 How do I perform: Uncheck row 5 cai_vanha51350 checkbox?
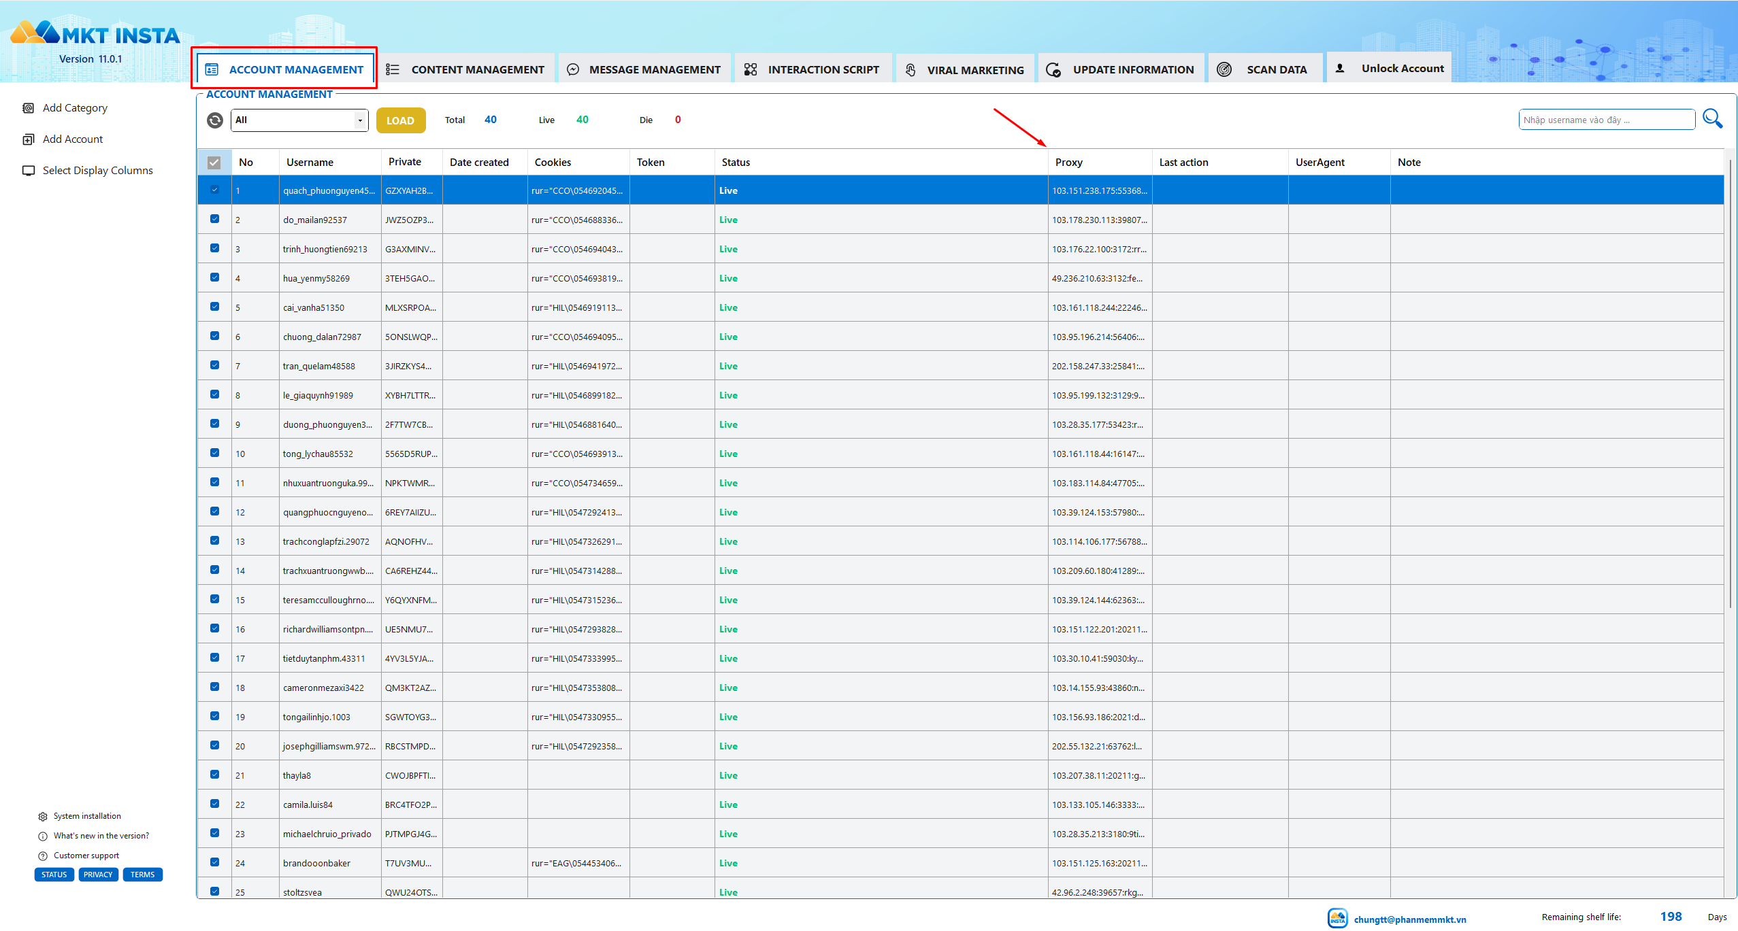214,307
